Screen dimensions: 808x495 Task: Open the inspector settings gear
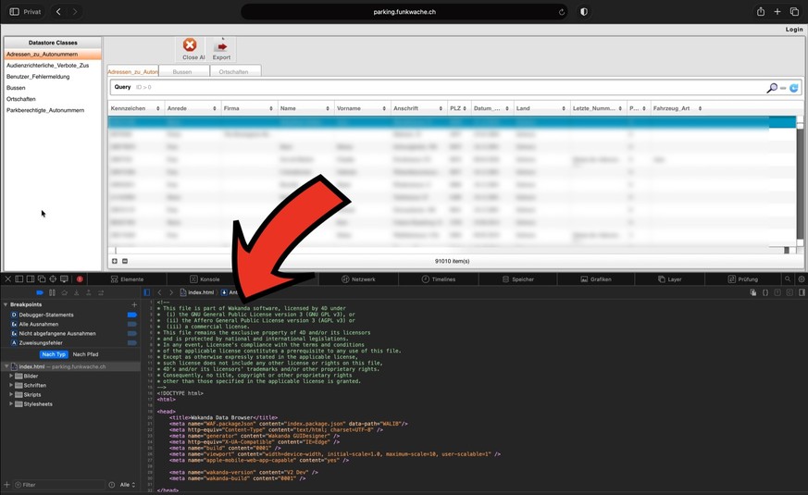pos(802,278)
